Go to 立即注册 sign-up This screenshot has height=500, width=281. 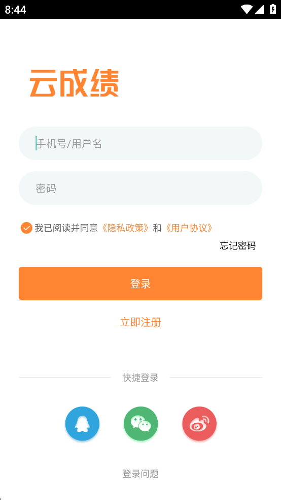point(140,322)
